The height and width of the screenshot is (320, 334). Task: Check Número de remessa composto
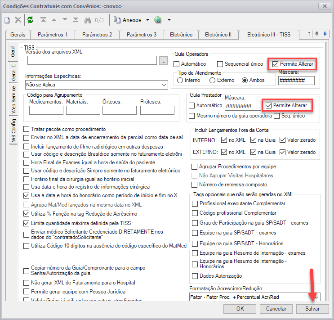pyautogui.click(x=194, y=185)
